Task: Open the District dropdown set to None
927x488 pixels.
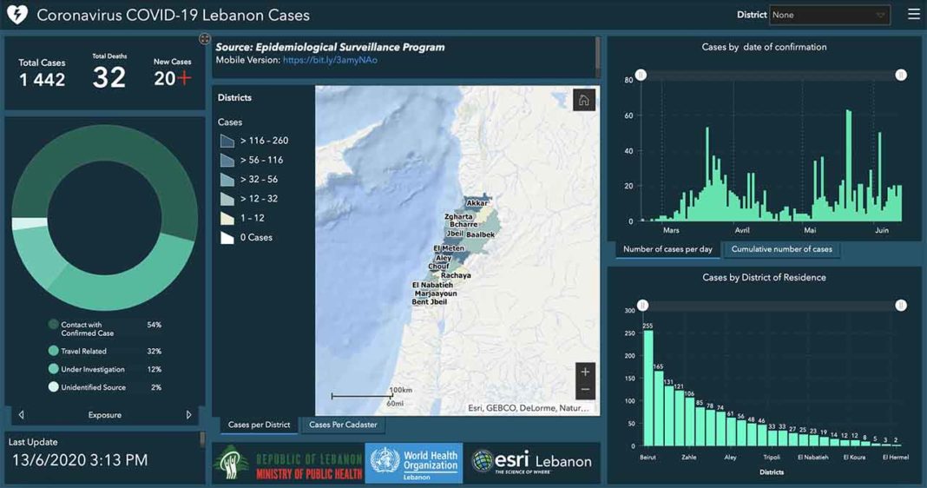Action: tap(831, 15)
